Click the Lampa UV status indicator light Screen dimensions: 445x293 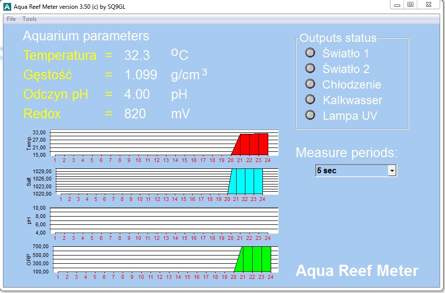(x=310, y=115)
